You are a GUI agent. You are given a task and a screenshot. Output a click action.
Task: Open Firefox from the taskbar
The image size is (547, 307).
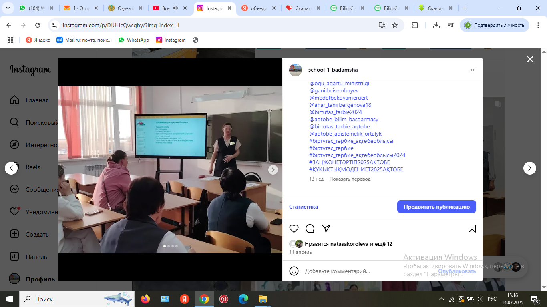[x=145, y=299]
